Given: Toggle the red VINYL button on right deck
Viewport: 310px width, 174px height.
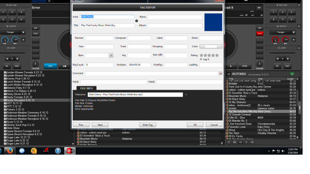Looking at the screenshot, I should (260, 34).
